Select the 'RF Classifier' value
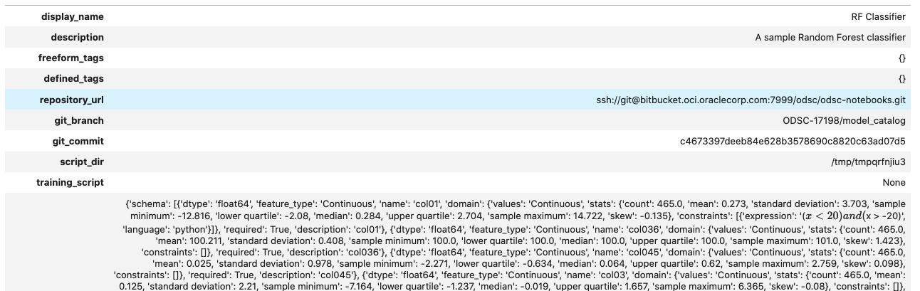920x291 pixels. [879, 16]
